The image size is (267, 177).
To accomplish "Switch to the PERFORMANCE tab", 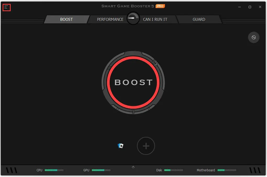I will point(110,19).
